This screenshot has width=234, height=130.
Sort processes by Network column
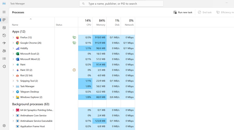click(x=128, y=22)
